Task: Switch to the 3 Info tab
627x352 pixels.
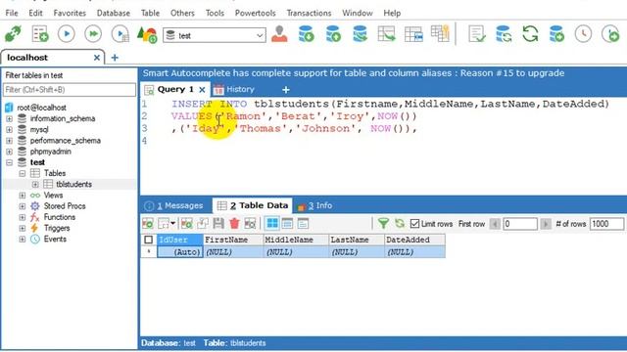Action: click(315, 205)
